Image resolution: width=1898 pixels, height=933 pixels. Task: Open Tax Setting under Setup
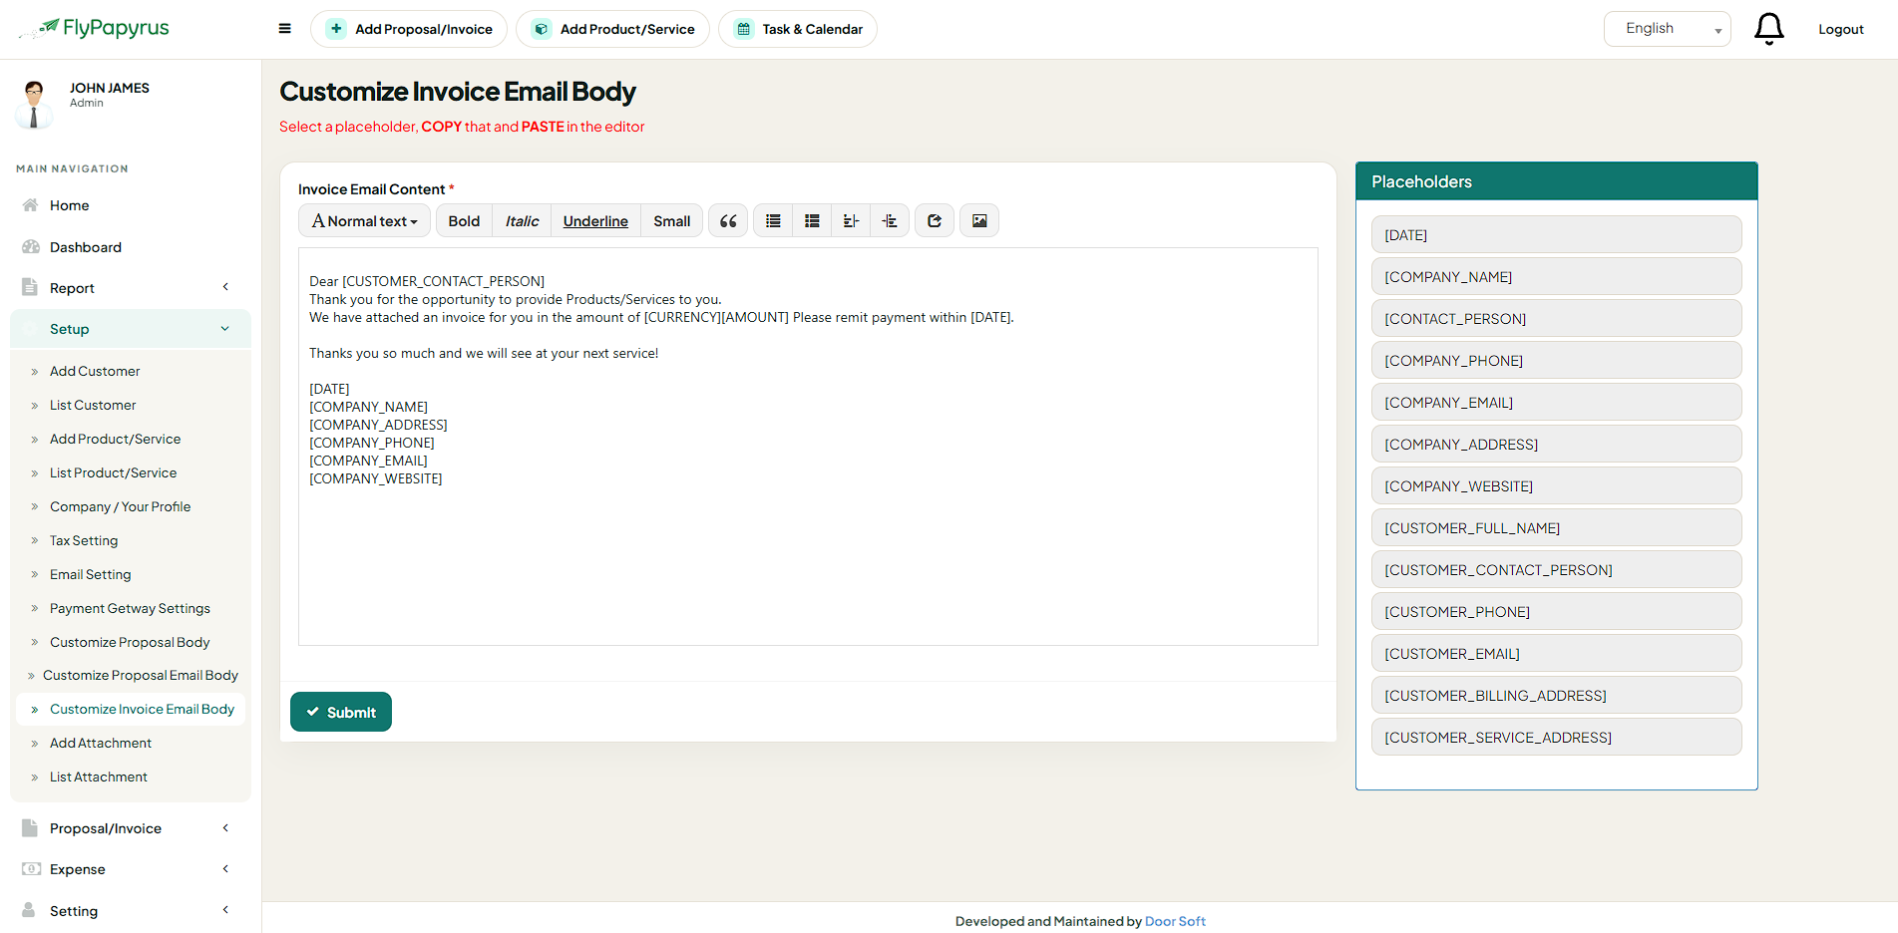(x=84, y=540)
